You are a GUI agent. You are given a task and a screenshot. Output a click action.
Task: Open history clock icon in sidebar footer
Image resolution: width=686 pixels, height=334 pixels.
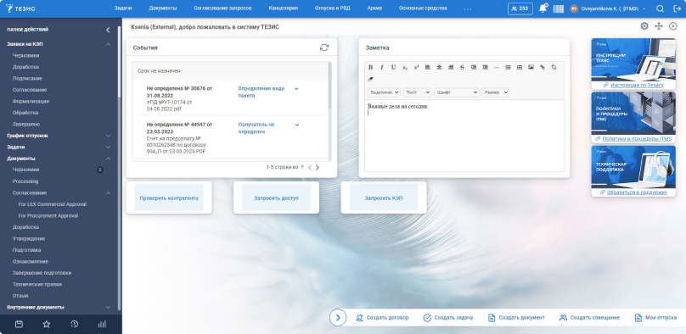click(75, 325)
